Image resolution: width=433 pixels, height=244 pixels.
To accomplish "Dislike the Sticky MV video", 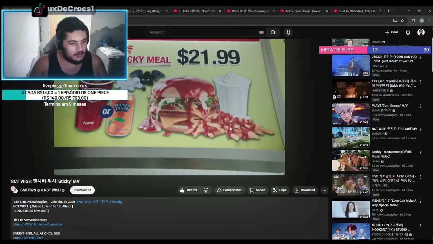I will pos(206,190).
